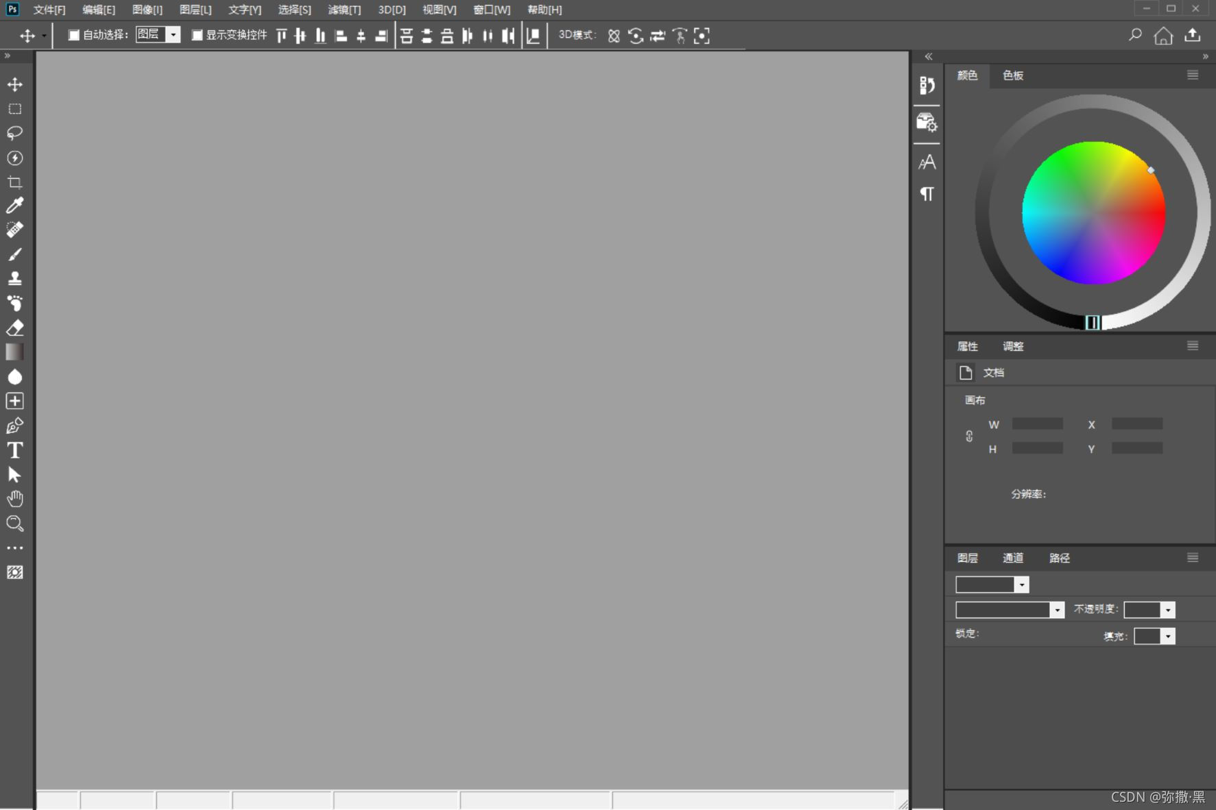Screen dimensions: 1216x810
Task: Click the canvas W input field
Action: point(1038,424)
